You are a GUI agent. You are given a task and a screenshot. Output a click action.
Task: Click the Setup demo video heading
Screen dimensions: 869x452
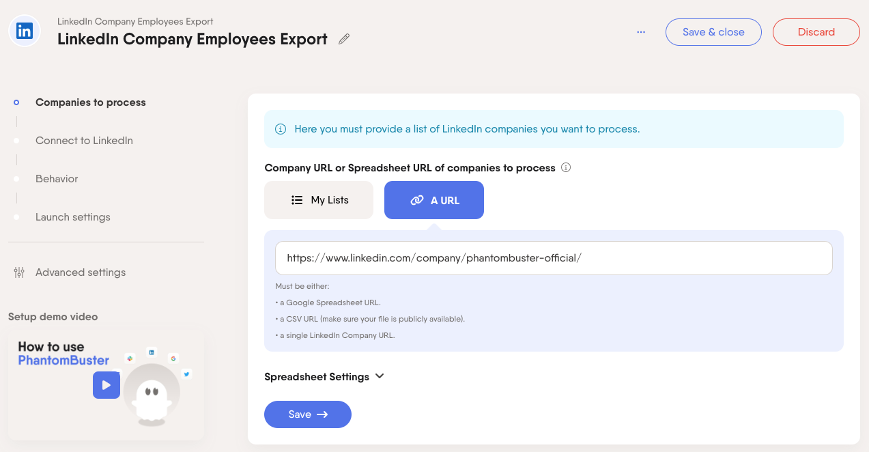(53, 317)
